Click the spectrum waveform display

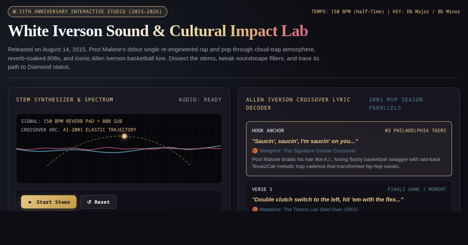tap(119, 149)
